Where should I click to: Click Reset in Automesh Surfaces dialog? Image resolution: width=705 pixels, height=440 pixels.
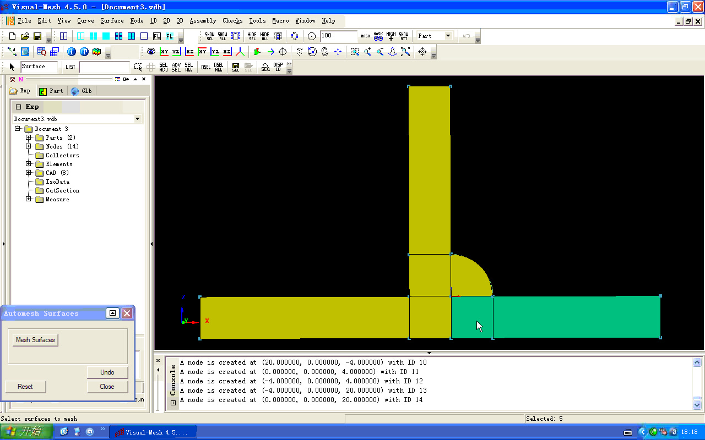25,387
